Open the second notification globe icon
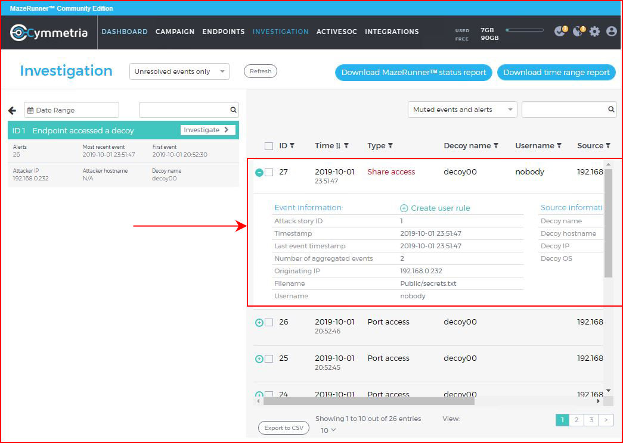623x443 pixels. [578, 31]
